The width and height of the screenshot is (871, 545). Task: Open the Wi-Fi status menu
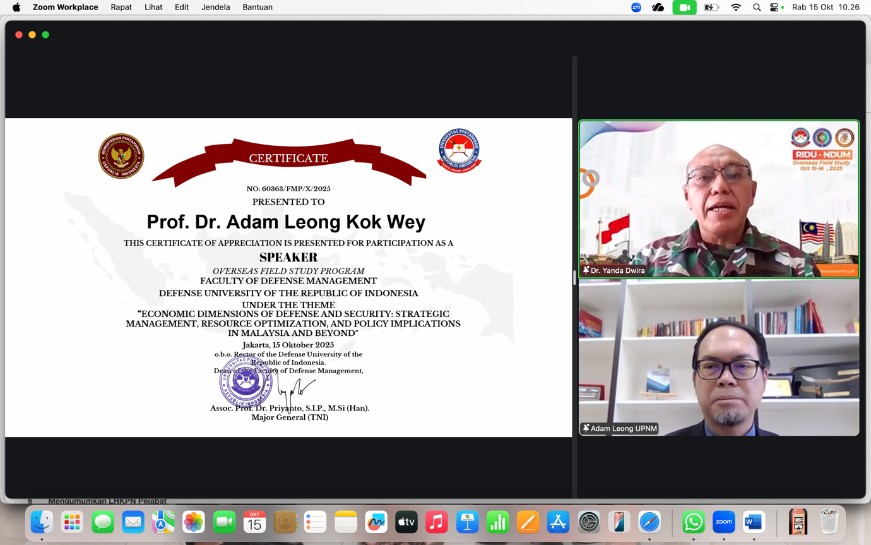[x=736, y=8]
